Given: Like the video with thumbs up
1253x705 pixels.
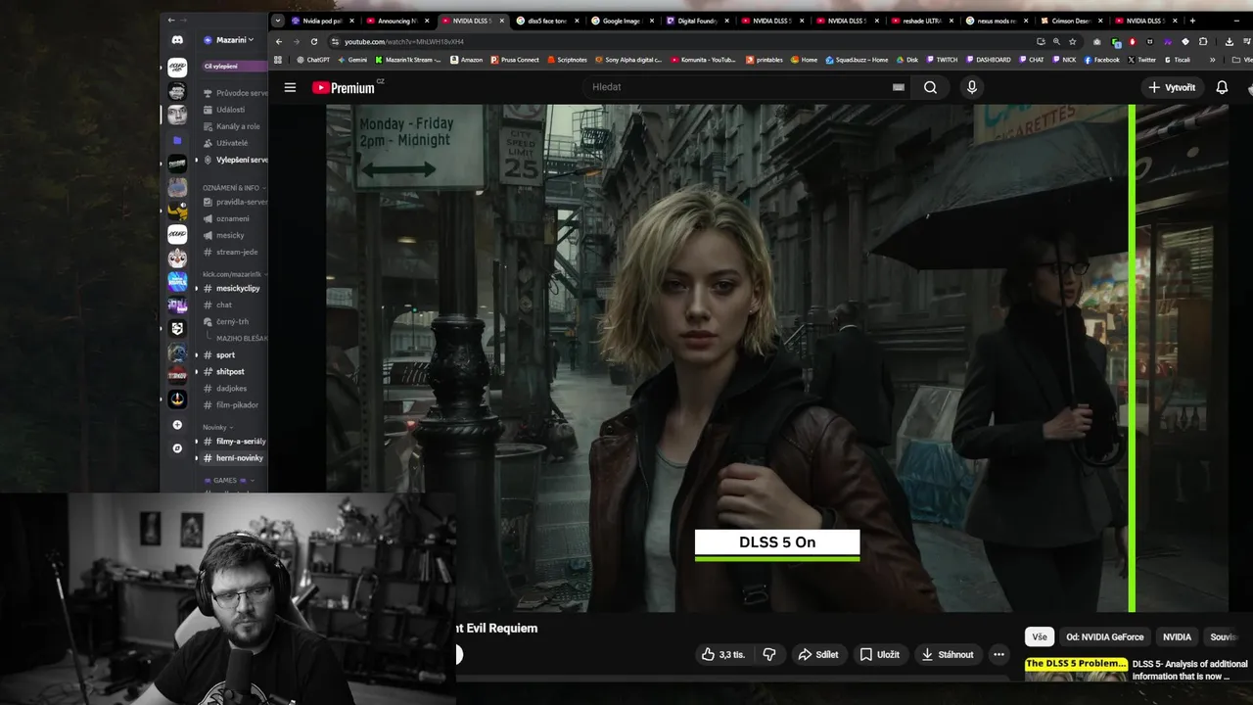Looking at the screenshot, I should [723, 654].
